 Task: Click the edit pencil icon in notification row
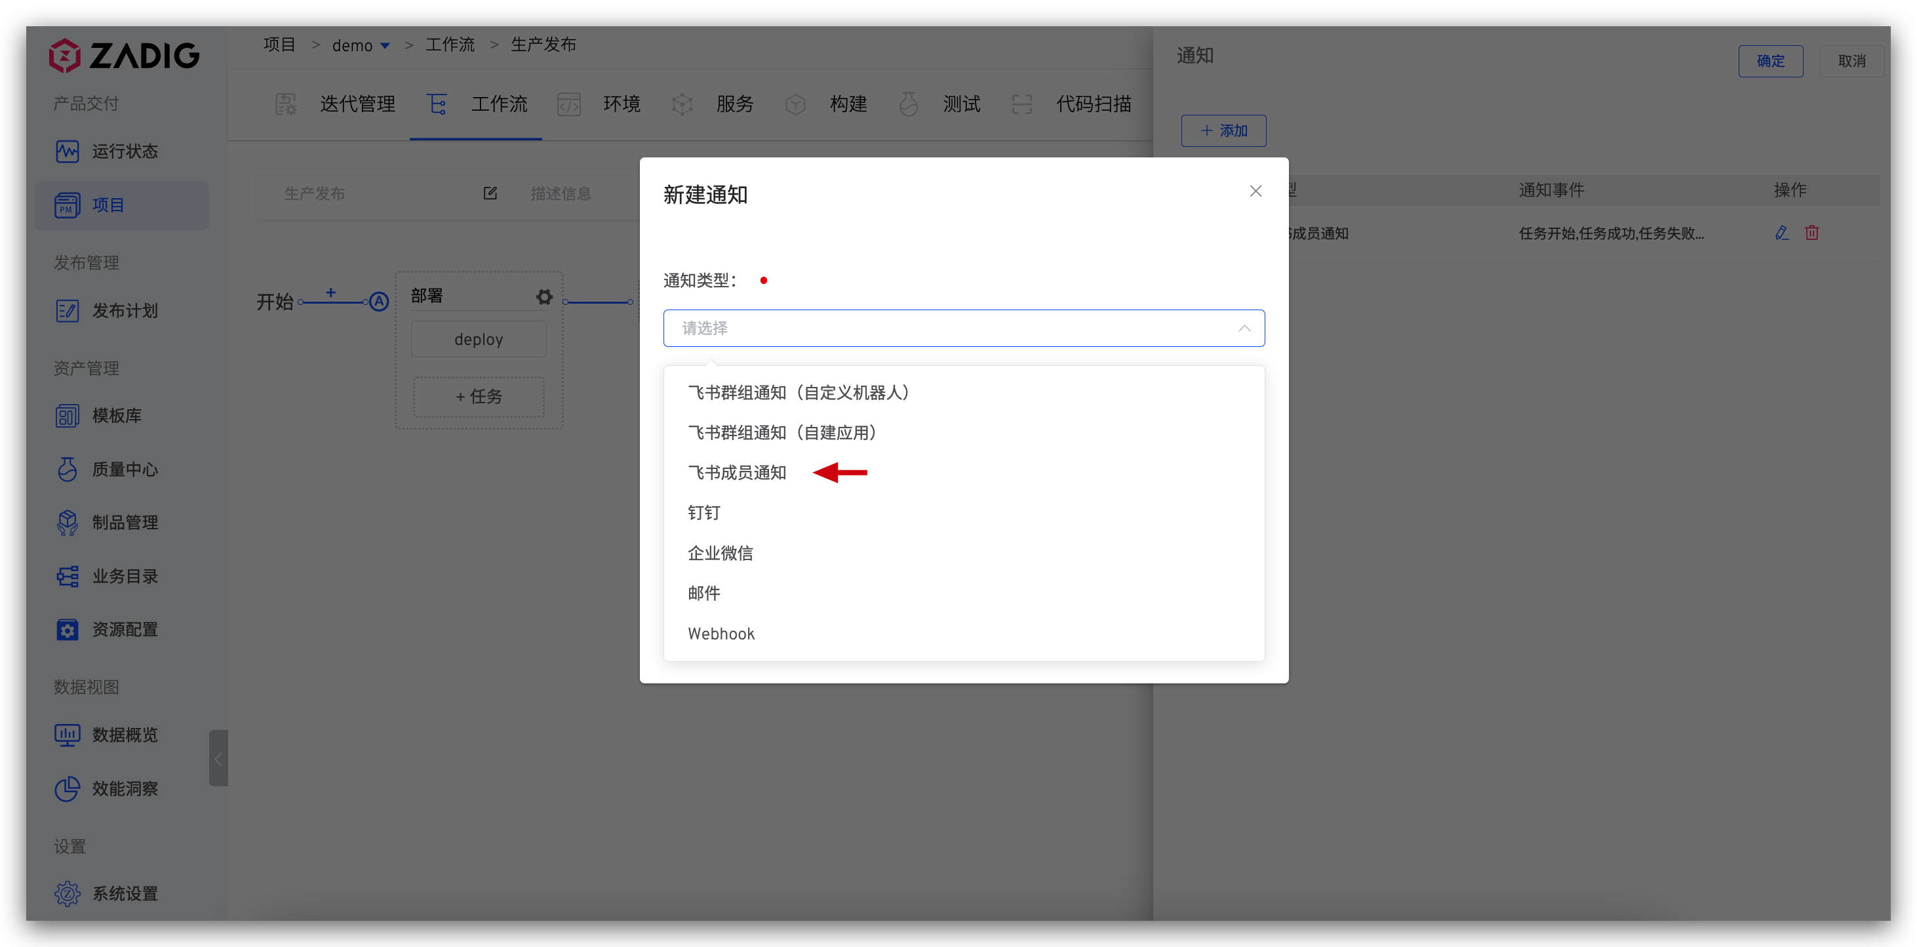[x=1781, y=233]
